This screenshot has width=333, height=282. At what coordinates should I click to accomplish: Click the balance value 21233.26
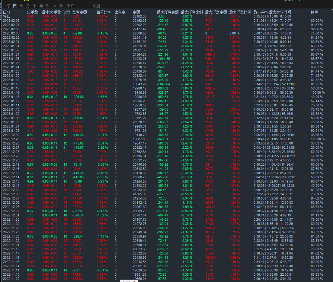coord(139,59)
